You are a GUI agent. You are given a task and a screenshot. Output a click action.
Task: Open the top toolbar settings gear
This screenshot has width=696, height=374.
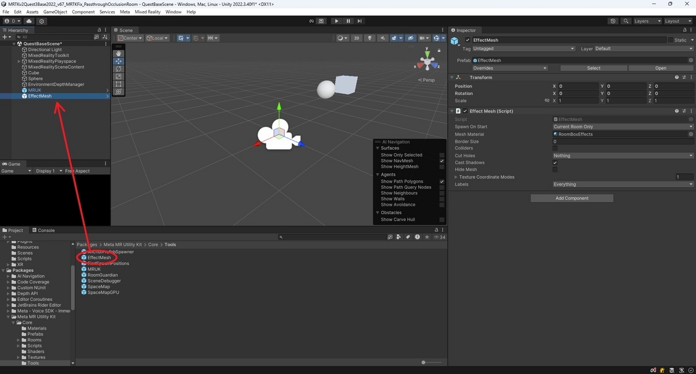point(42,21)
